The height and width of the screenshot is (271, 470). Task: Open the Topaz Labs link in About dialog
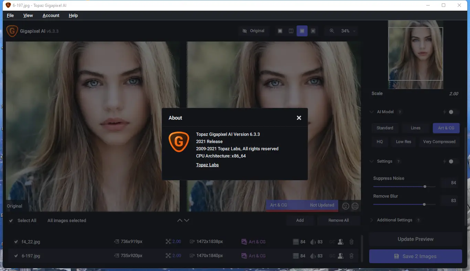pos(207,165)
